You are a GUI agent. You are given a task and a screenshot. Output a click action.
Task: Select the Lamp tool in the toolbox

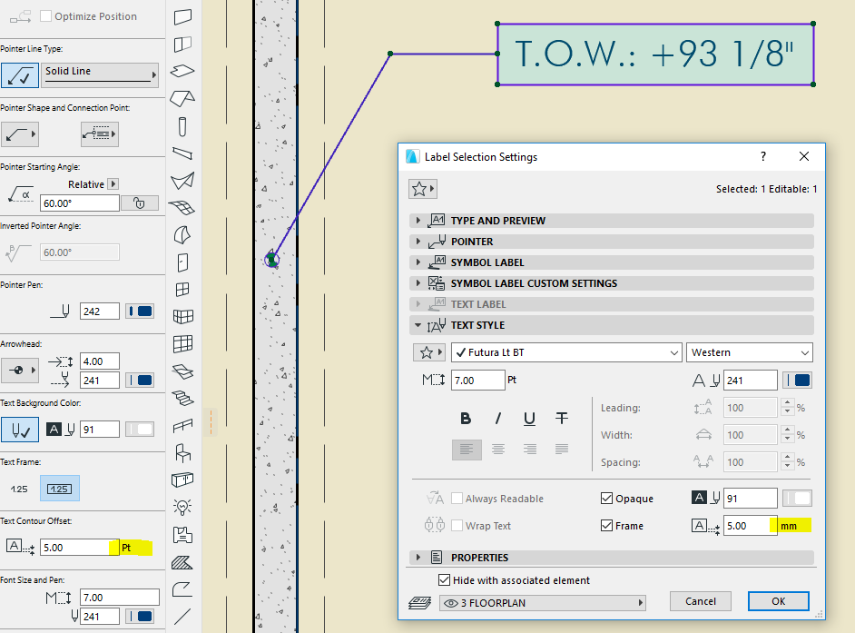coord(182,506)
